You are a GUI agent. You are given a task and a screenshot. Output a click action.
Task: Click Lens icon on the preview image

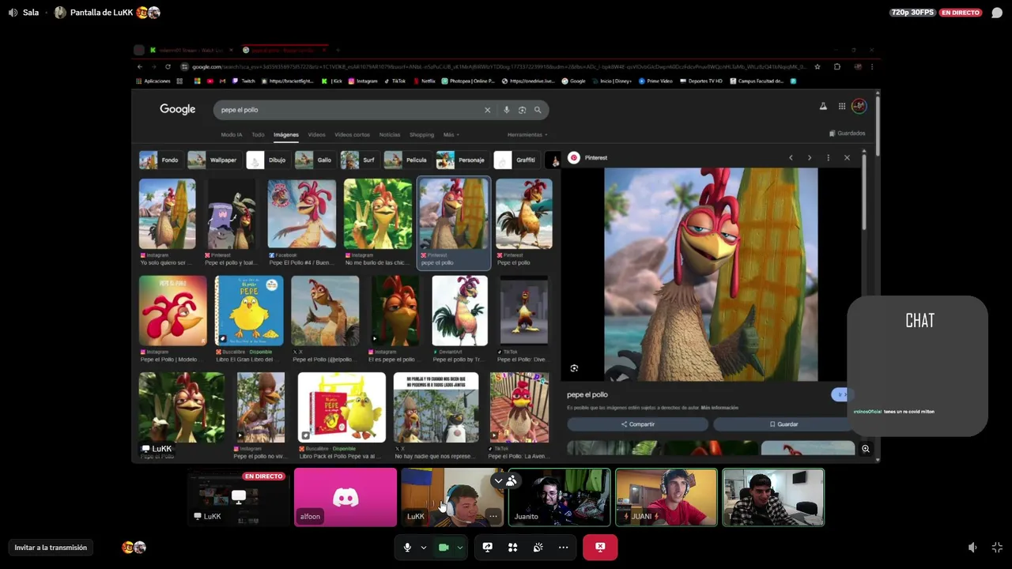coord(574,368)
